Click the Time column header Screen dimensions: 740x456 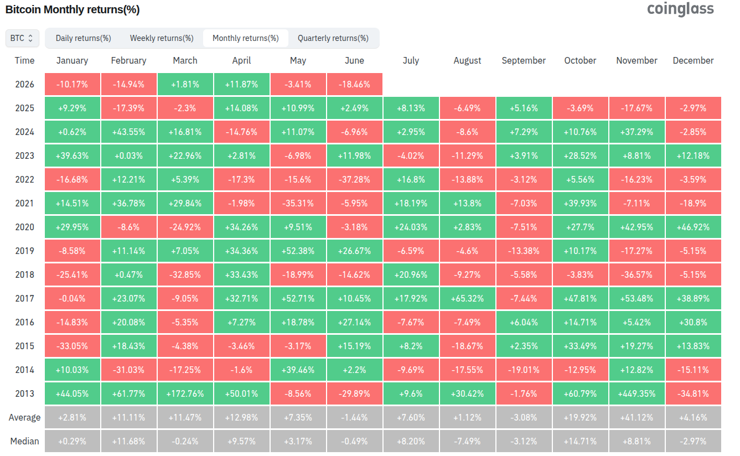[x=24, y=60]
